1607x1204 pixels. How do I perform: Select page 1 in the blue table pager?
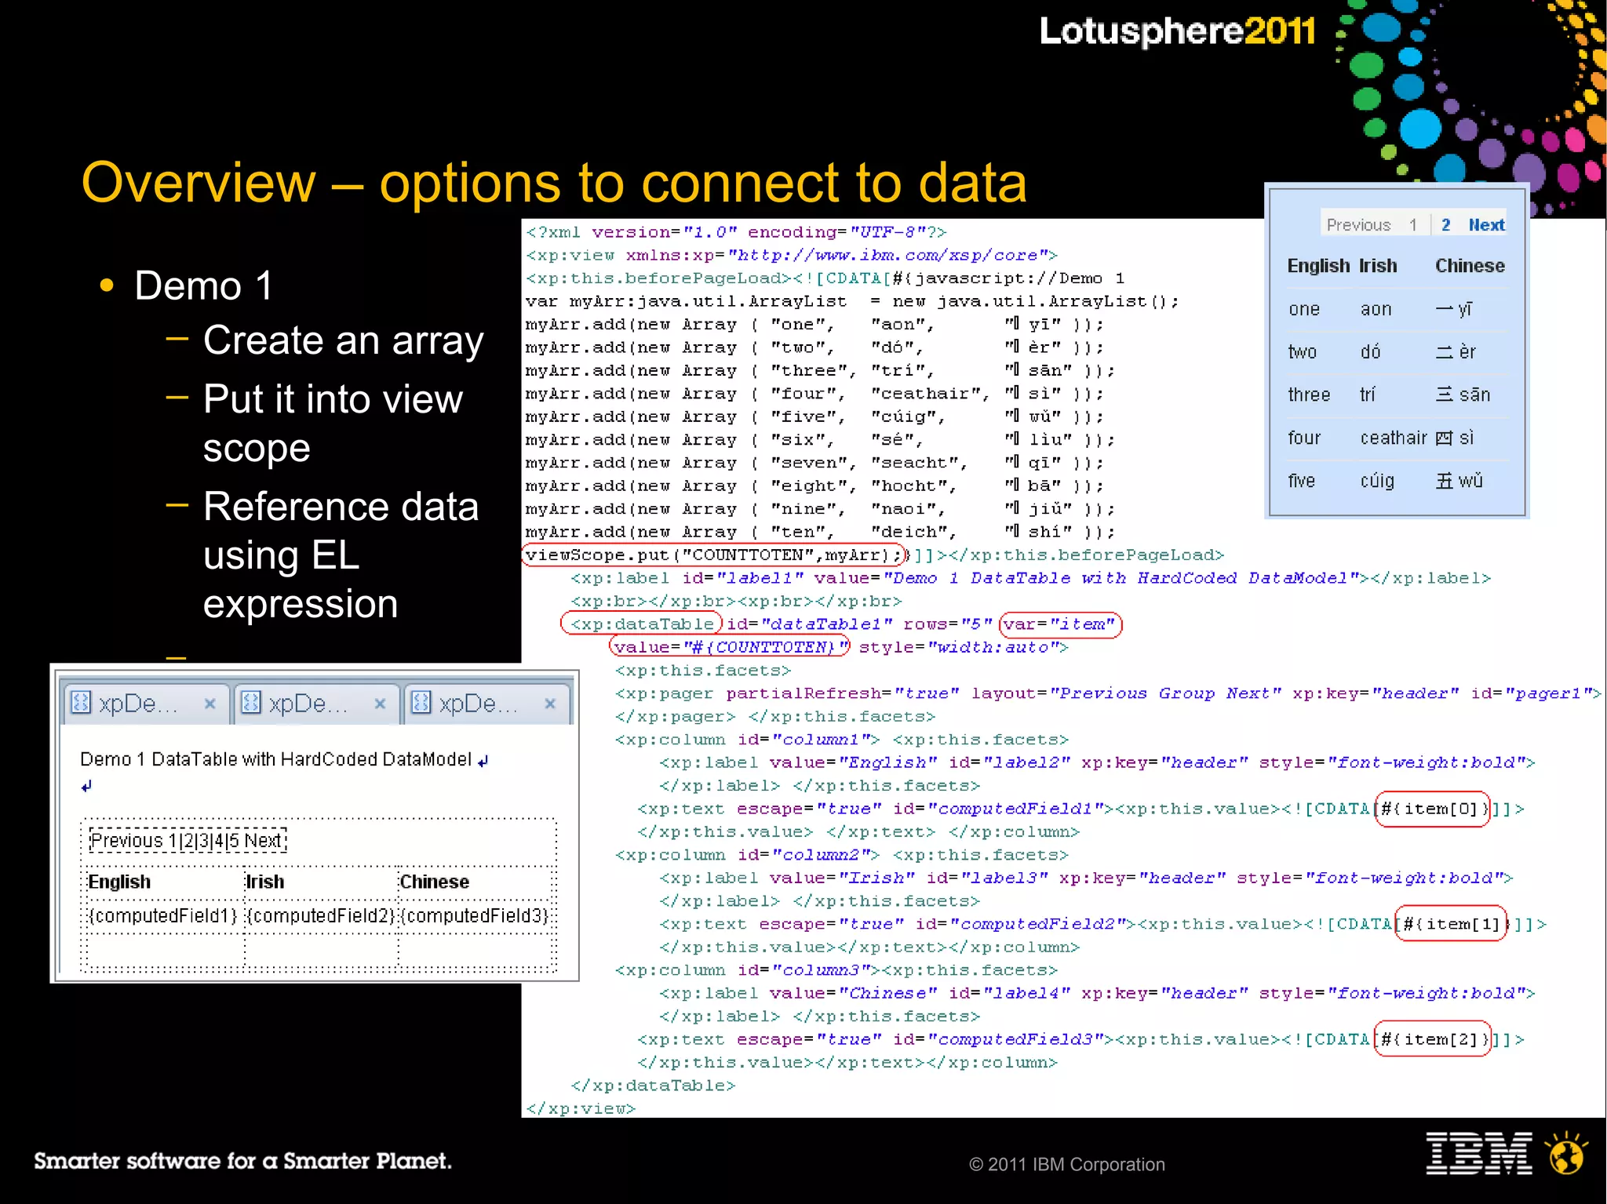point(1413,225)
